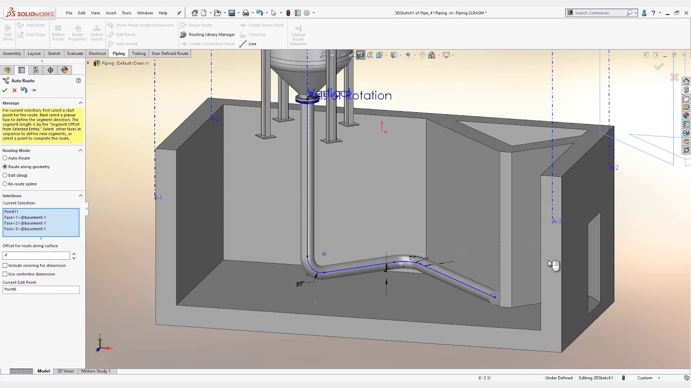Viewport: 691px width, 388px height.
Task: Select Route along geometry radio button
Action: click(5, 167)
